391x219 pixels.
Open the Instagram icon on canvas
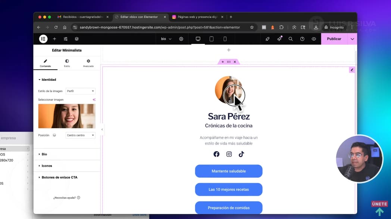pos(229,154)
